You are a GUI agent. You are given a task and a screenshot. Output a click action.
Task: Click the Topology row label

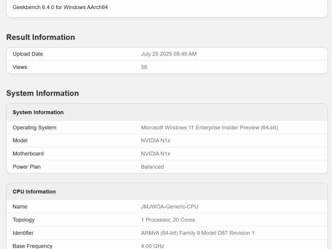click(x=24, y=220)
